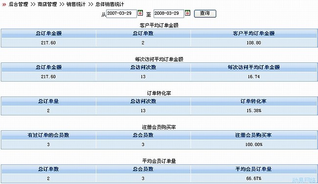Select the 每次访问平均订单金额 table title

[159, 60]
